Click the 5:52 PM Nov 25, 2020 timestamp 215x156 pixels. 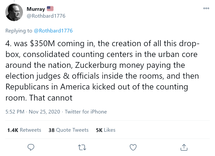click(33, 112)
